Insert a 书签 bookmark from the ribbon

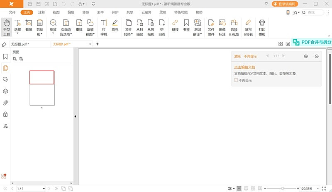186,25
